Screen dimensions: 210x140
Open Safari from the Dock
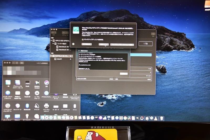(51, 118)
